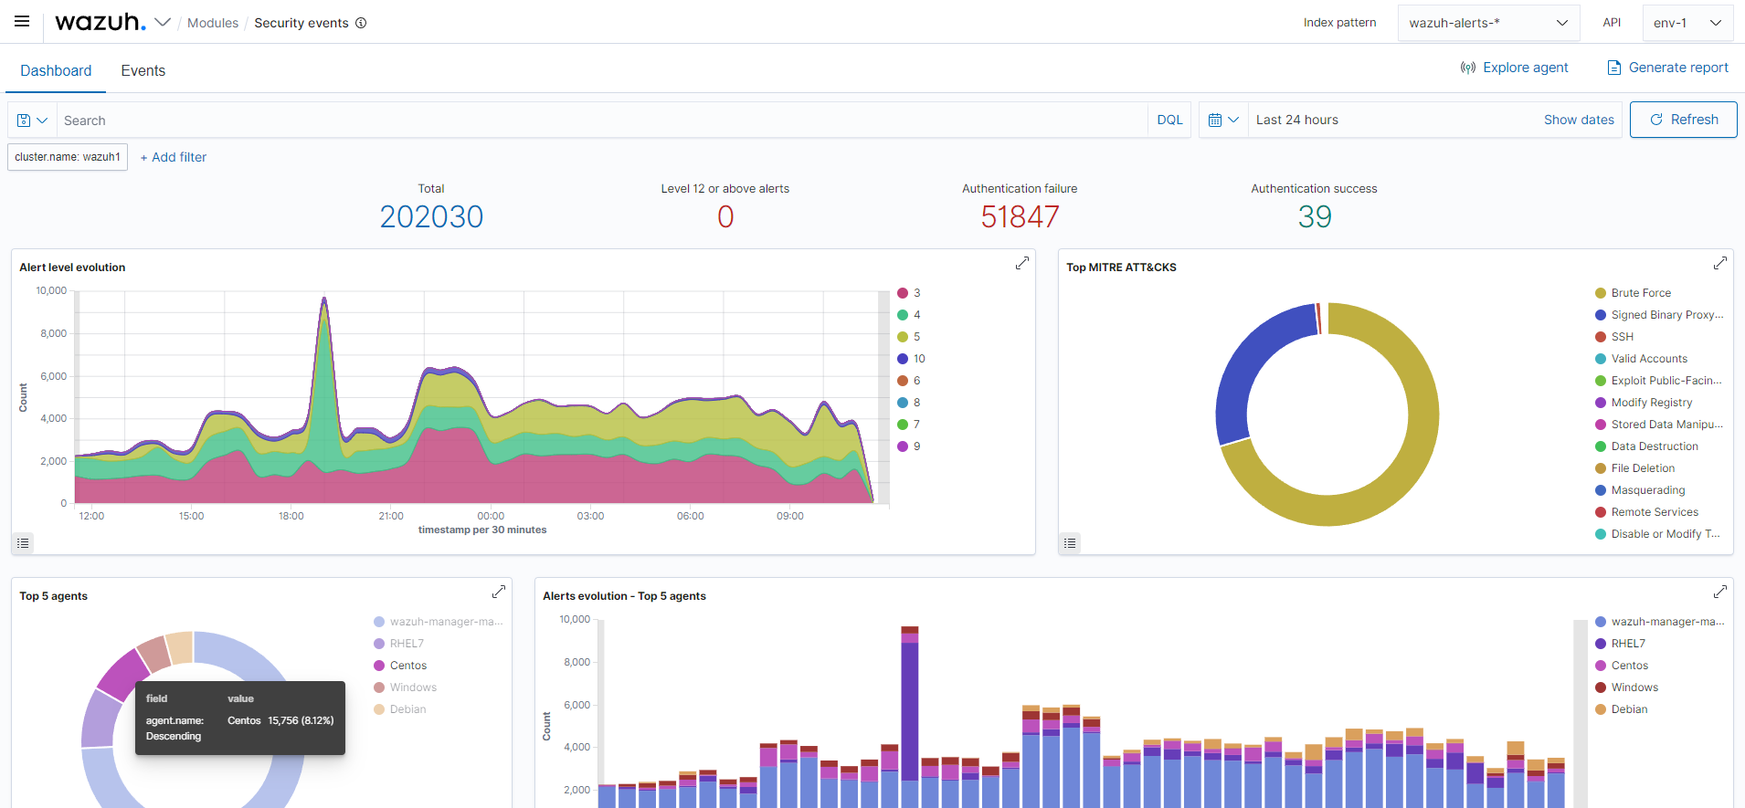Select Remote Services legend entry
This screenshot has width=1745, height=808.
click(1655, 512)
